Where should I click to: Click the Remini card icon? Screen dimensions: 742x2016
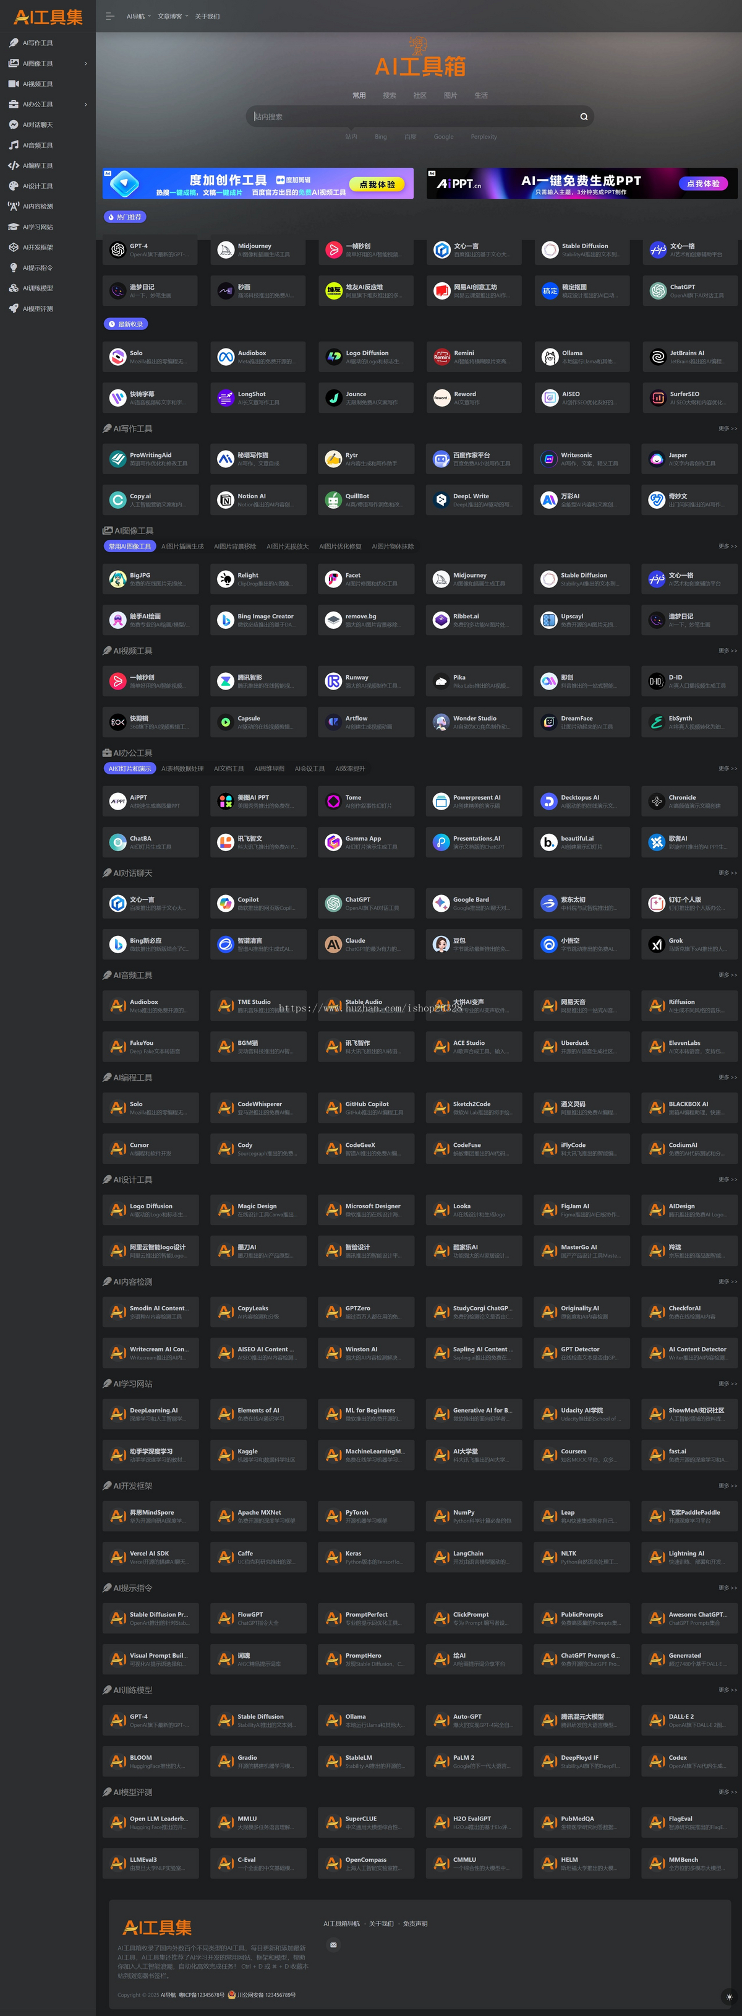click(441, 357)
